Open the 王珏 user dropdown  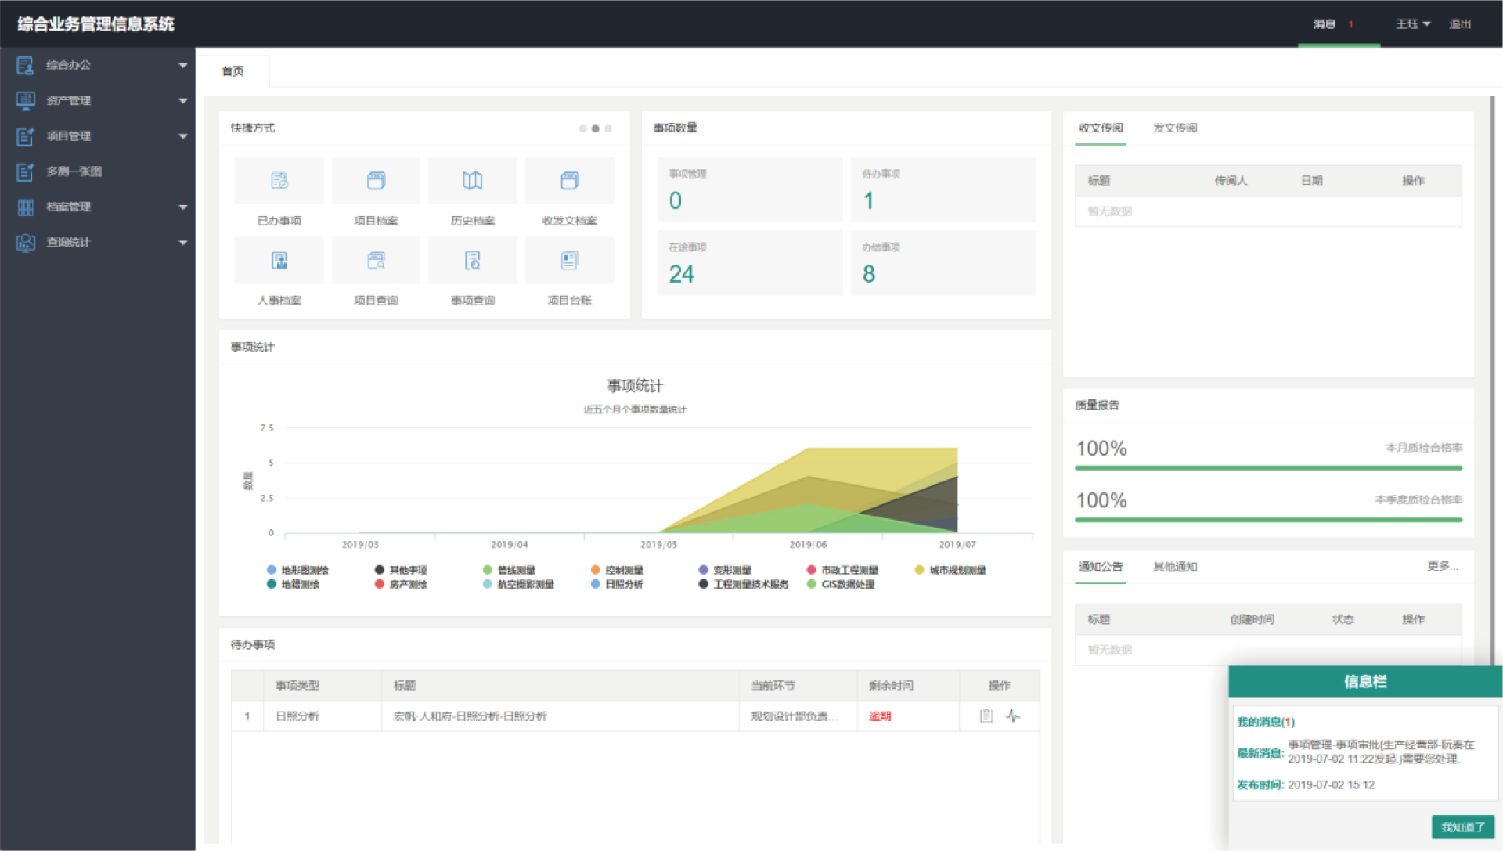(x=1412, y=24)
